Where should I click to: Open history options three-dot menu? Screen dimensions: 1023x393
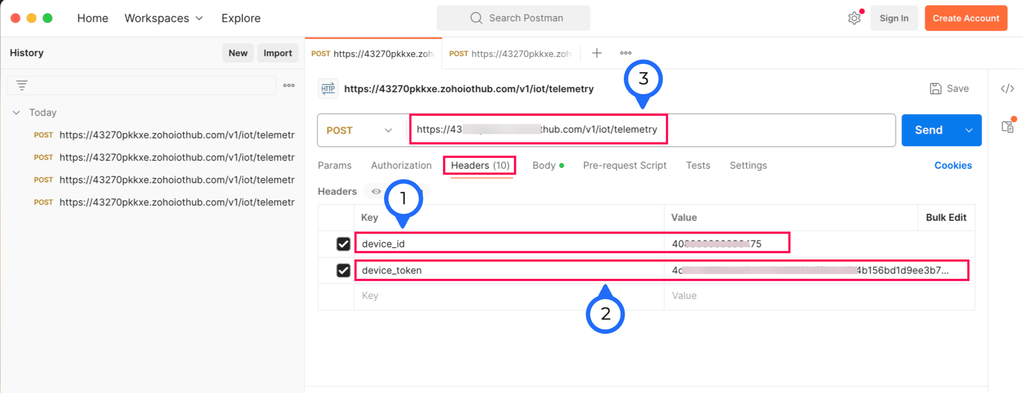pos(289,85)
